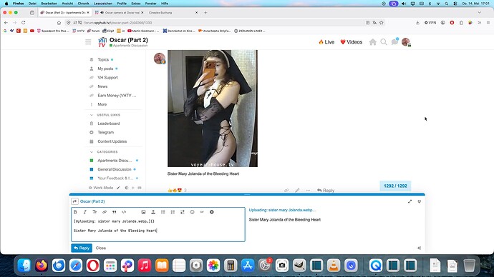Open General Discussion category
The height and width of the screenshot is (277, 494).
click(114, 169)
